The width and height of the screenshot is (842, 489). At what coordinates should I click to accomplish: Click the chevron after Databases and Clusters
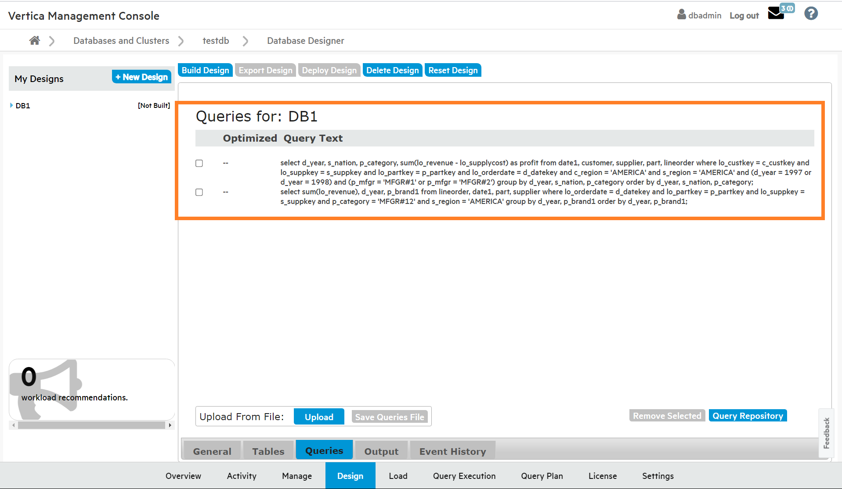(181, 41)
